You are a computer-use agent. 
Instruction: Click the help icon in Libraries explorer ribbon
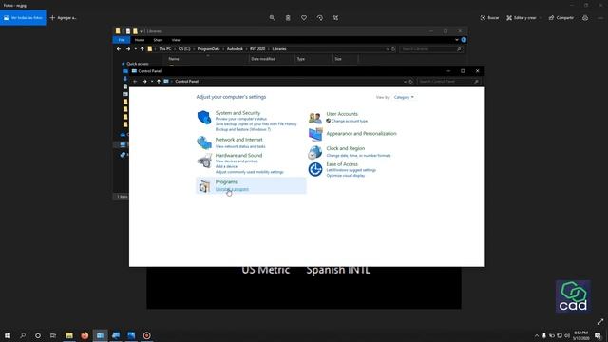(464, 40)
